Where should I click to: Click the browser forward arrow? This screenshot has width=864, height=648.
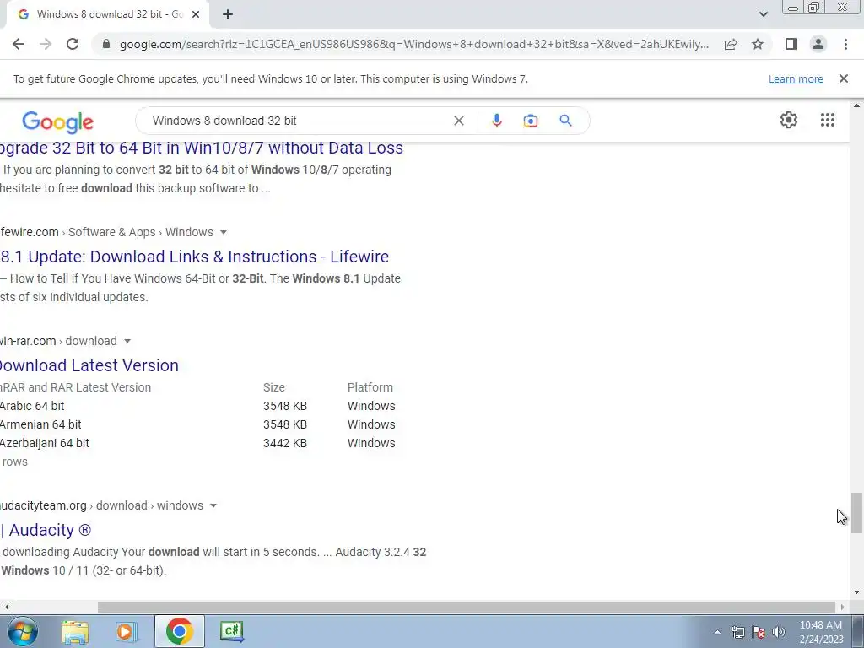coord(46,44)
